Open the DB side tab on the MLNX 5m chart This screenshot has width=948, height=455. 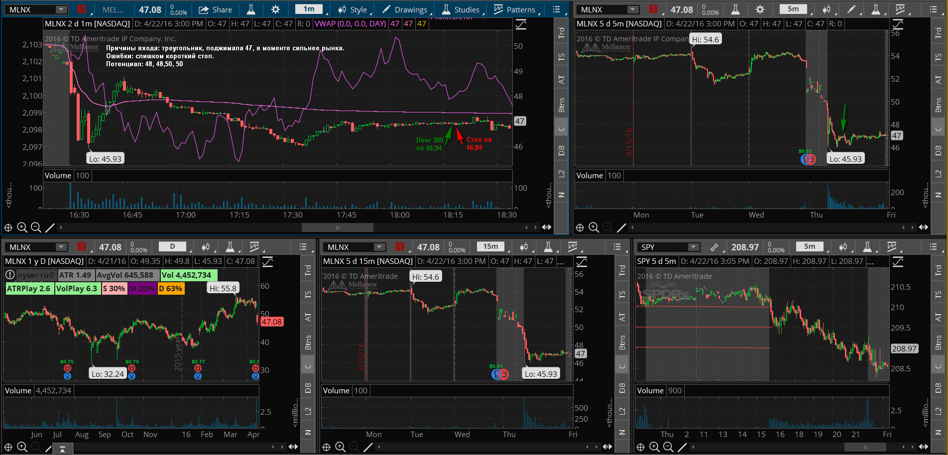click(938, 150)
